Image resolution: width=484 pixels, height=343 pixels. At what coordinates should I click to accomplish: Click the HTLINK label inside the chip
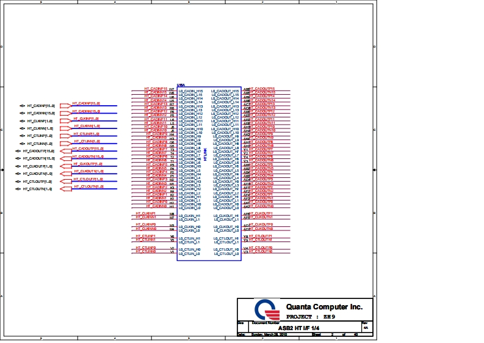pos(206,153)
